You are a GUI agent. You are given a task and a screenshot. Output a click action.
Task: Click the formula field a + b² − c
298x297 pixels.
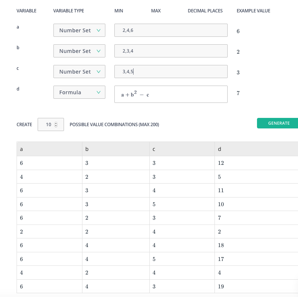pyautogui.click(x=171, y=94)
